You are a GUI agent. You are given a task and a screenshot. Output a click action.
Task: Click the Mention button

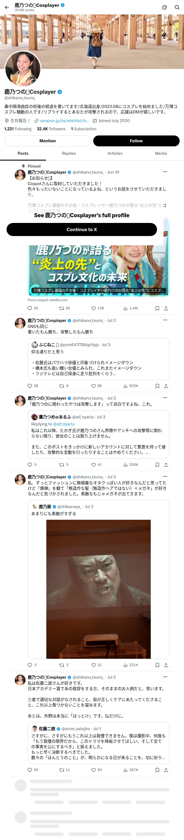(x=48, y=141)
